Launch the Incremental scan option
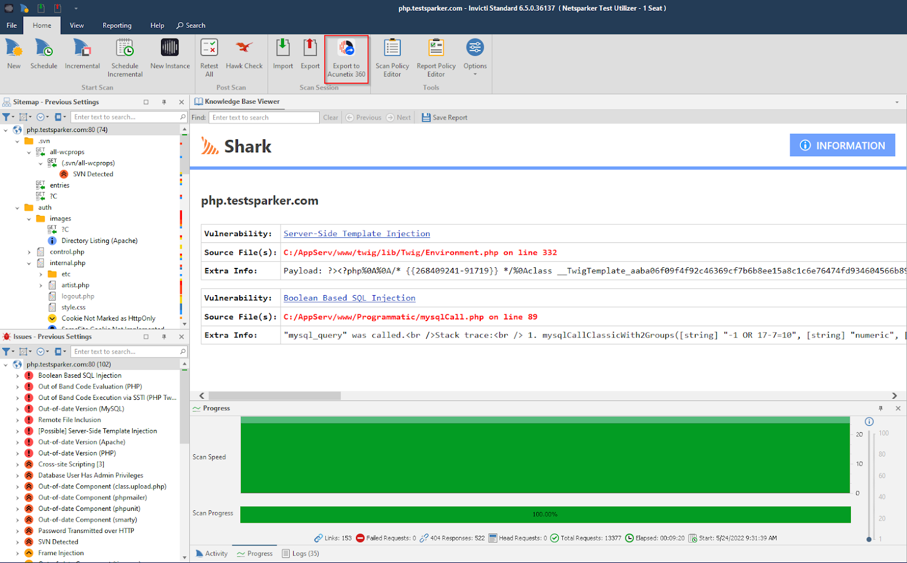The image size is (907, 563). [x=82, y=54]
